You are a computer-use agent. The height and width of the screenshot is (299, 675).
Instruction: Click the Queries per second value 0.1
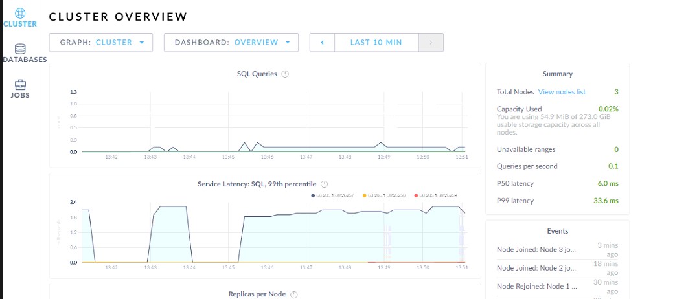click(x=613, y=166)
